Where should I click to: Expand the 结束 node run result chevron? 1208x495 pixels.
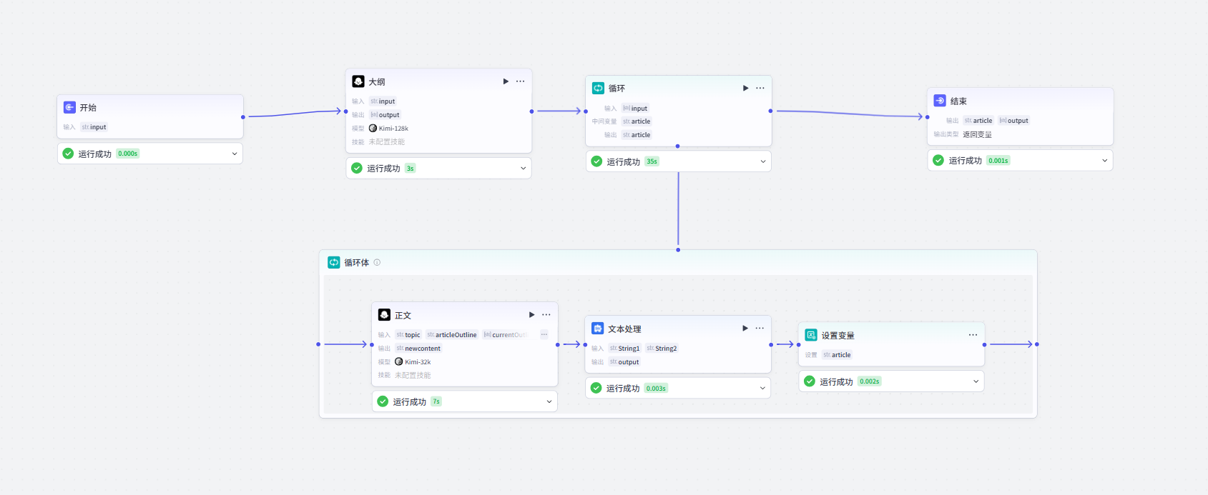click(1104, 161)
